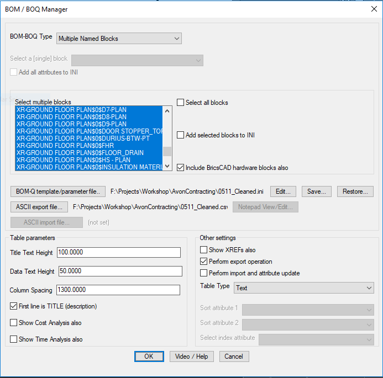Click the Title Text Height field
Screen dimensions: 383x378
[x=118, y=252]
